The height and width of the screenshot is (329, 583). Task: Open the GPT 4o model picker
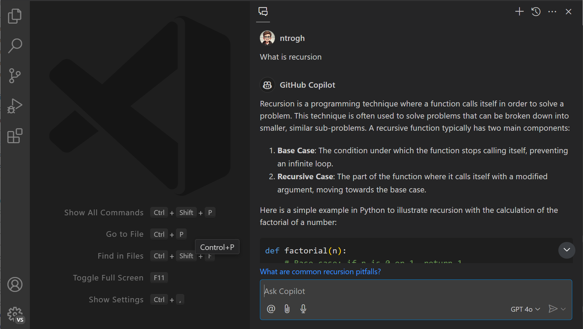click(x=525, y=309)
